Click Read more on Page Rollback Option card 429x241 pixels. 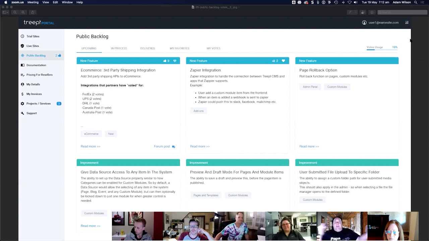tap(309, 146)
